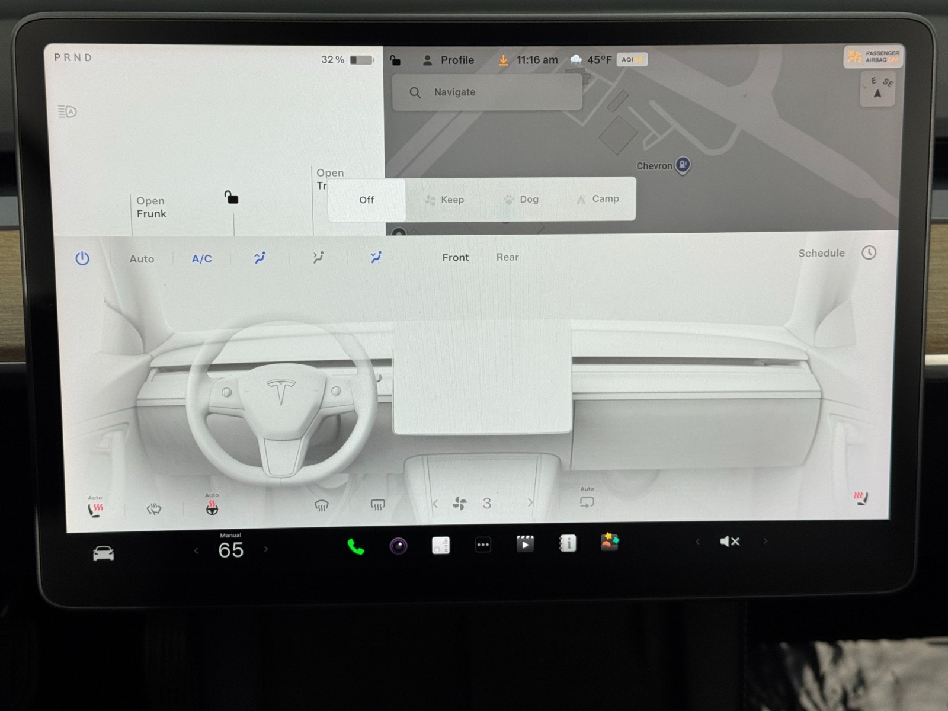Tap the green phone icon
This screenshot has width=948, height=711.
tap(355, 546)
